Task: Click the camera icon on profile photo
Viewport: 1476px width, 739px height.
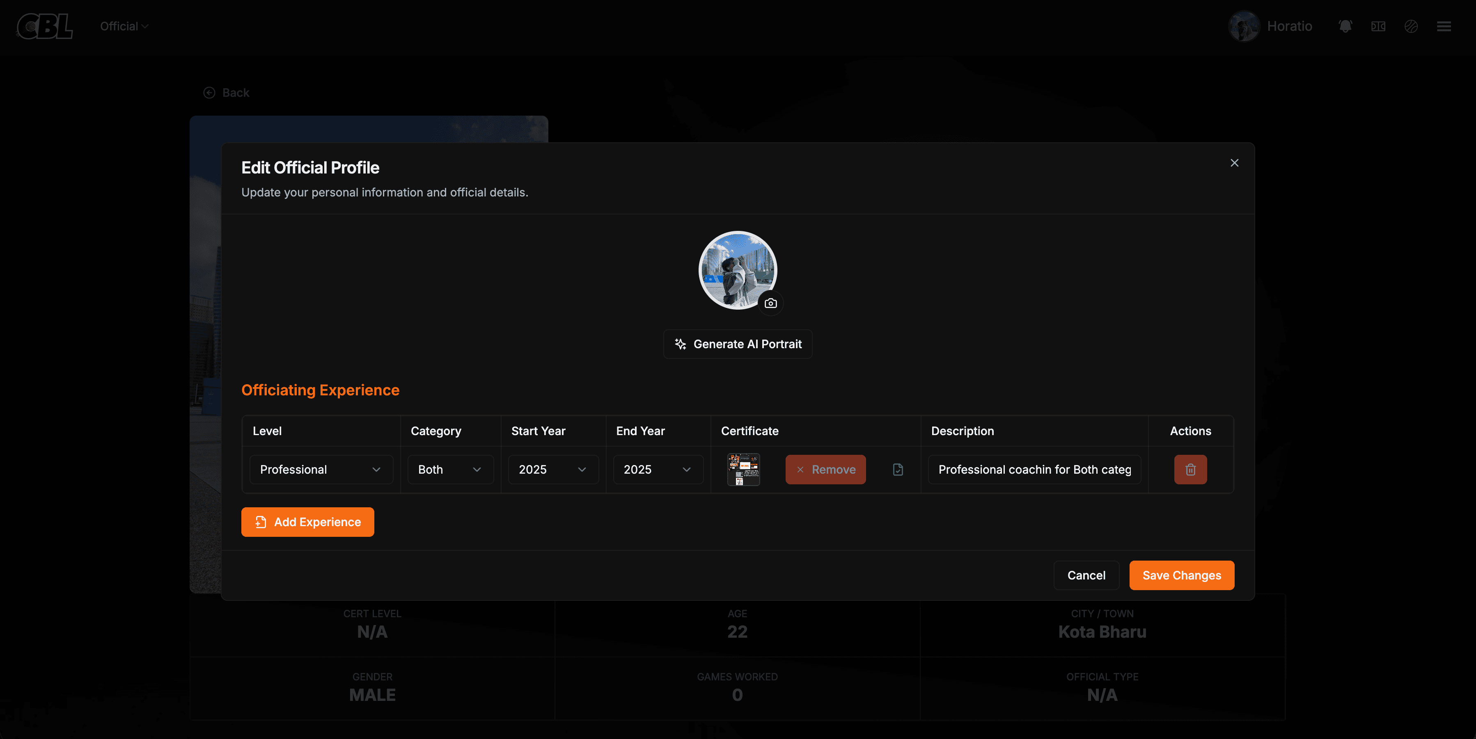Action: [x=771, y=303]
